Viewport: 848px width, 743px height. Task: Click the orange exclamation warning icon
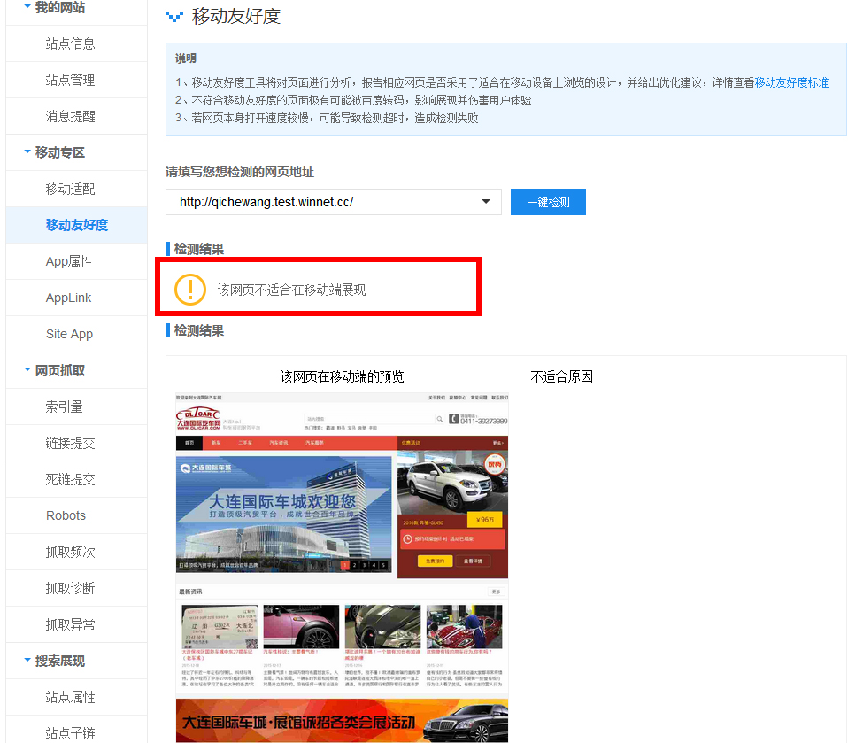pos(190,289)
